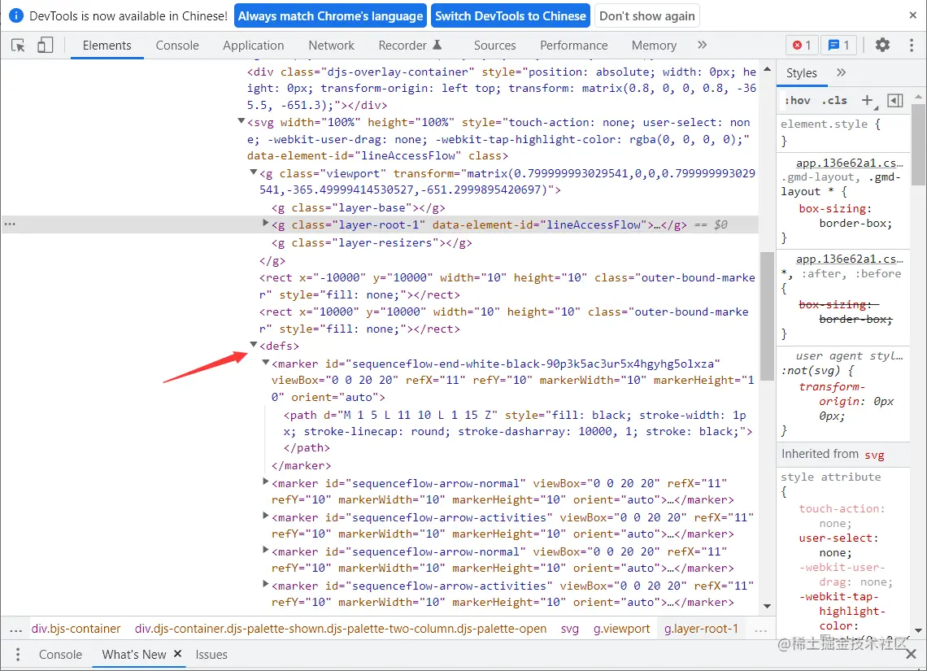Expand the last sequenceflow-arrow-activities marker

coord(265,584)
